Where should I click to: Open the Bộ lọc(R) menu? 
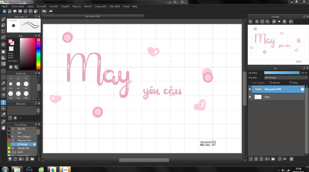[41, 6]
